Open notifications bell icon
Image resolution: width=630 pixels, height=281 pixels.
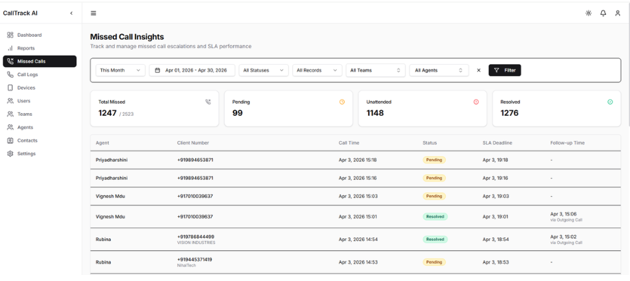tap(603, 13)
